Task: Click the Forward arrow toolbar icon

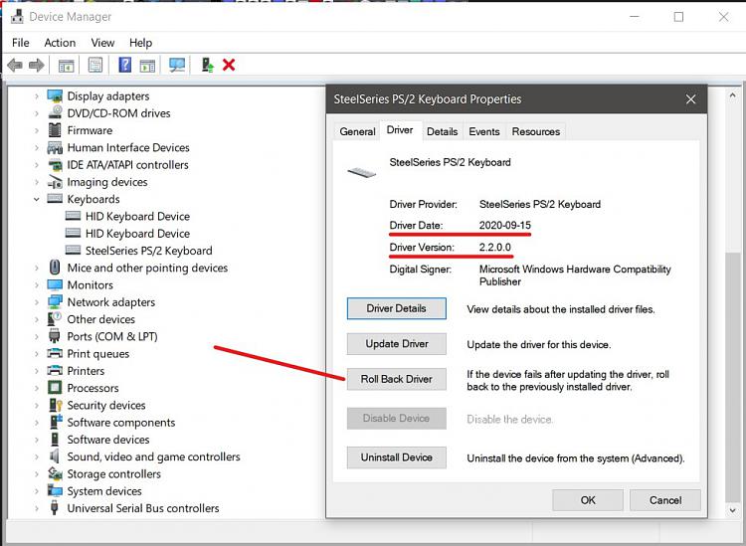Action: (x=37, y=65)
